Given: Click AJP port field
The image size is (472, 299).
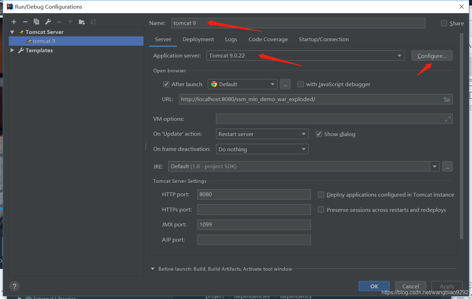Looking at the screenshot, I should (x=254, y=239).
